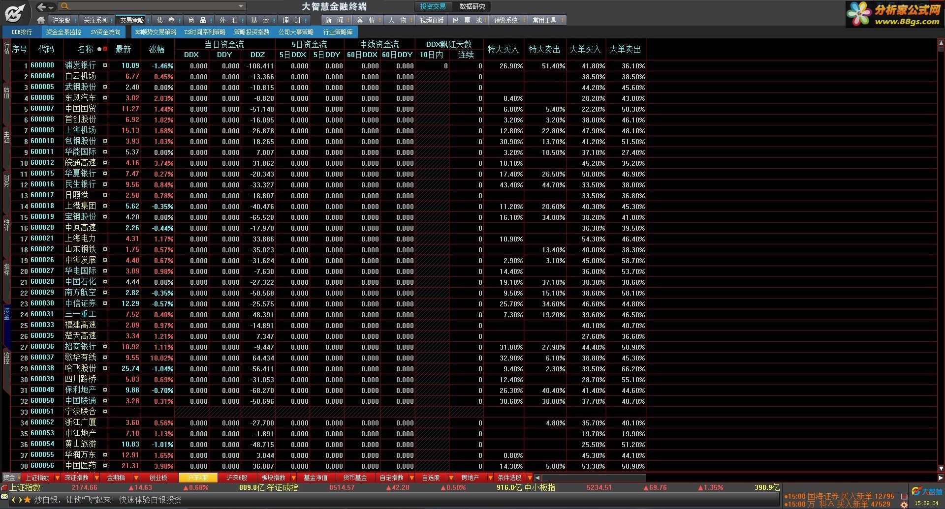Sort by the 特大买入 column header
The image size is (945, 509).
(x=503, y=49)
